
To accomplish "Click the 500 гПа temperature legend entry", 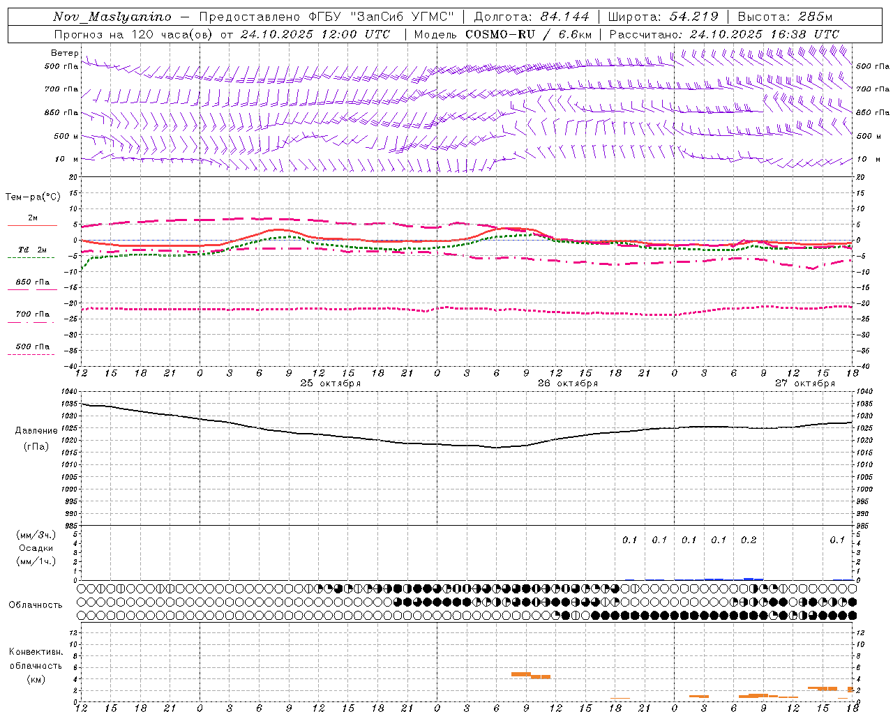I will click(x=32, y=347).
